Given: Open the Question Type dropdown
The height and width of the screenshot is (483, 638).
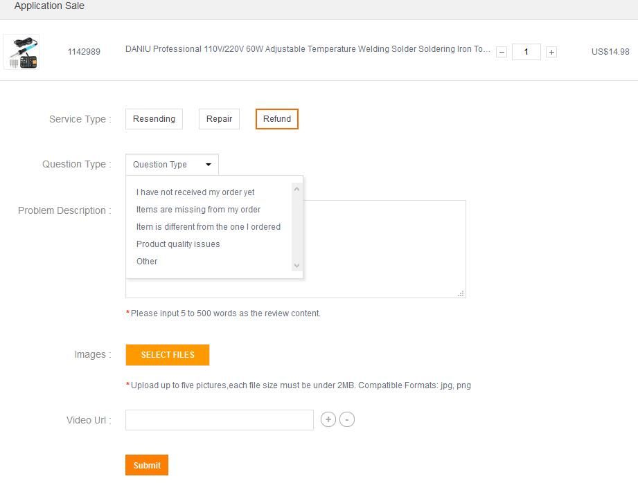Looking at the screenshot, I should 172,165.
